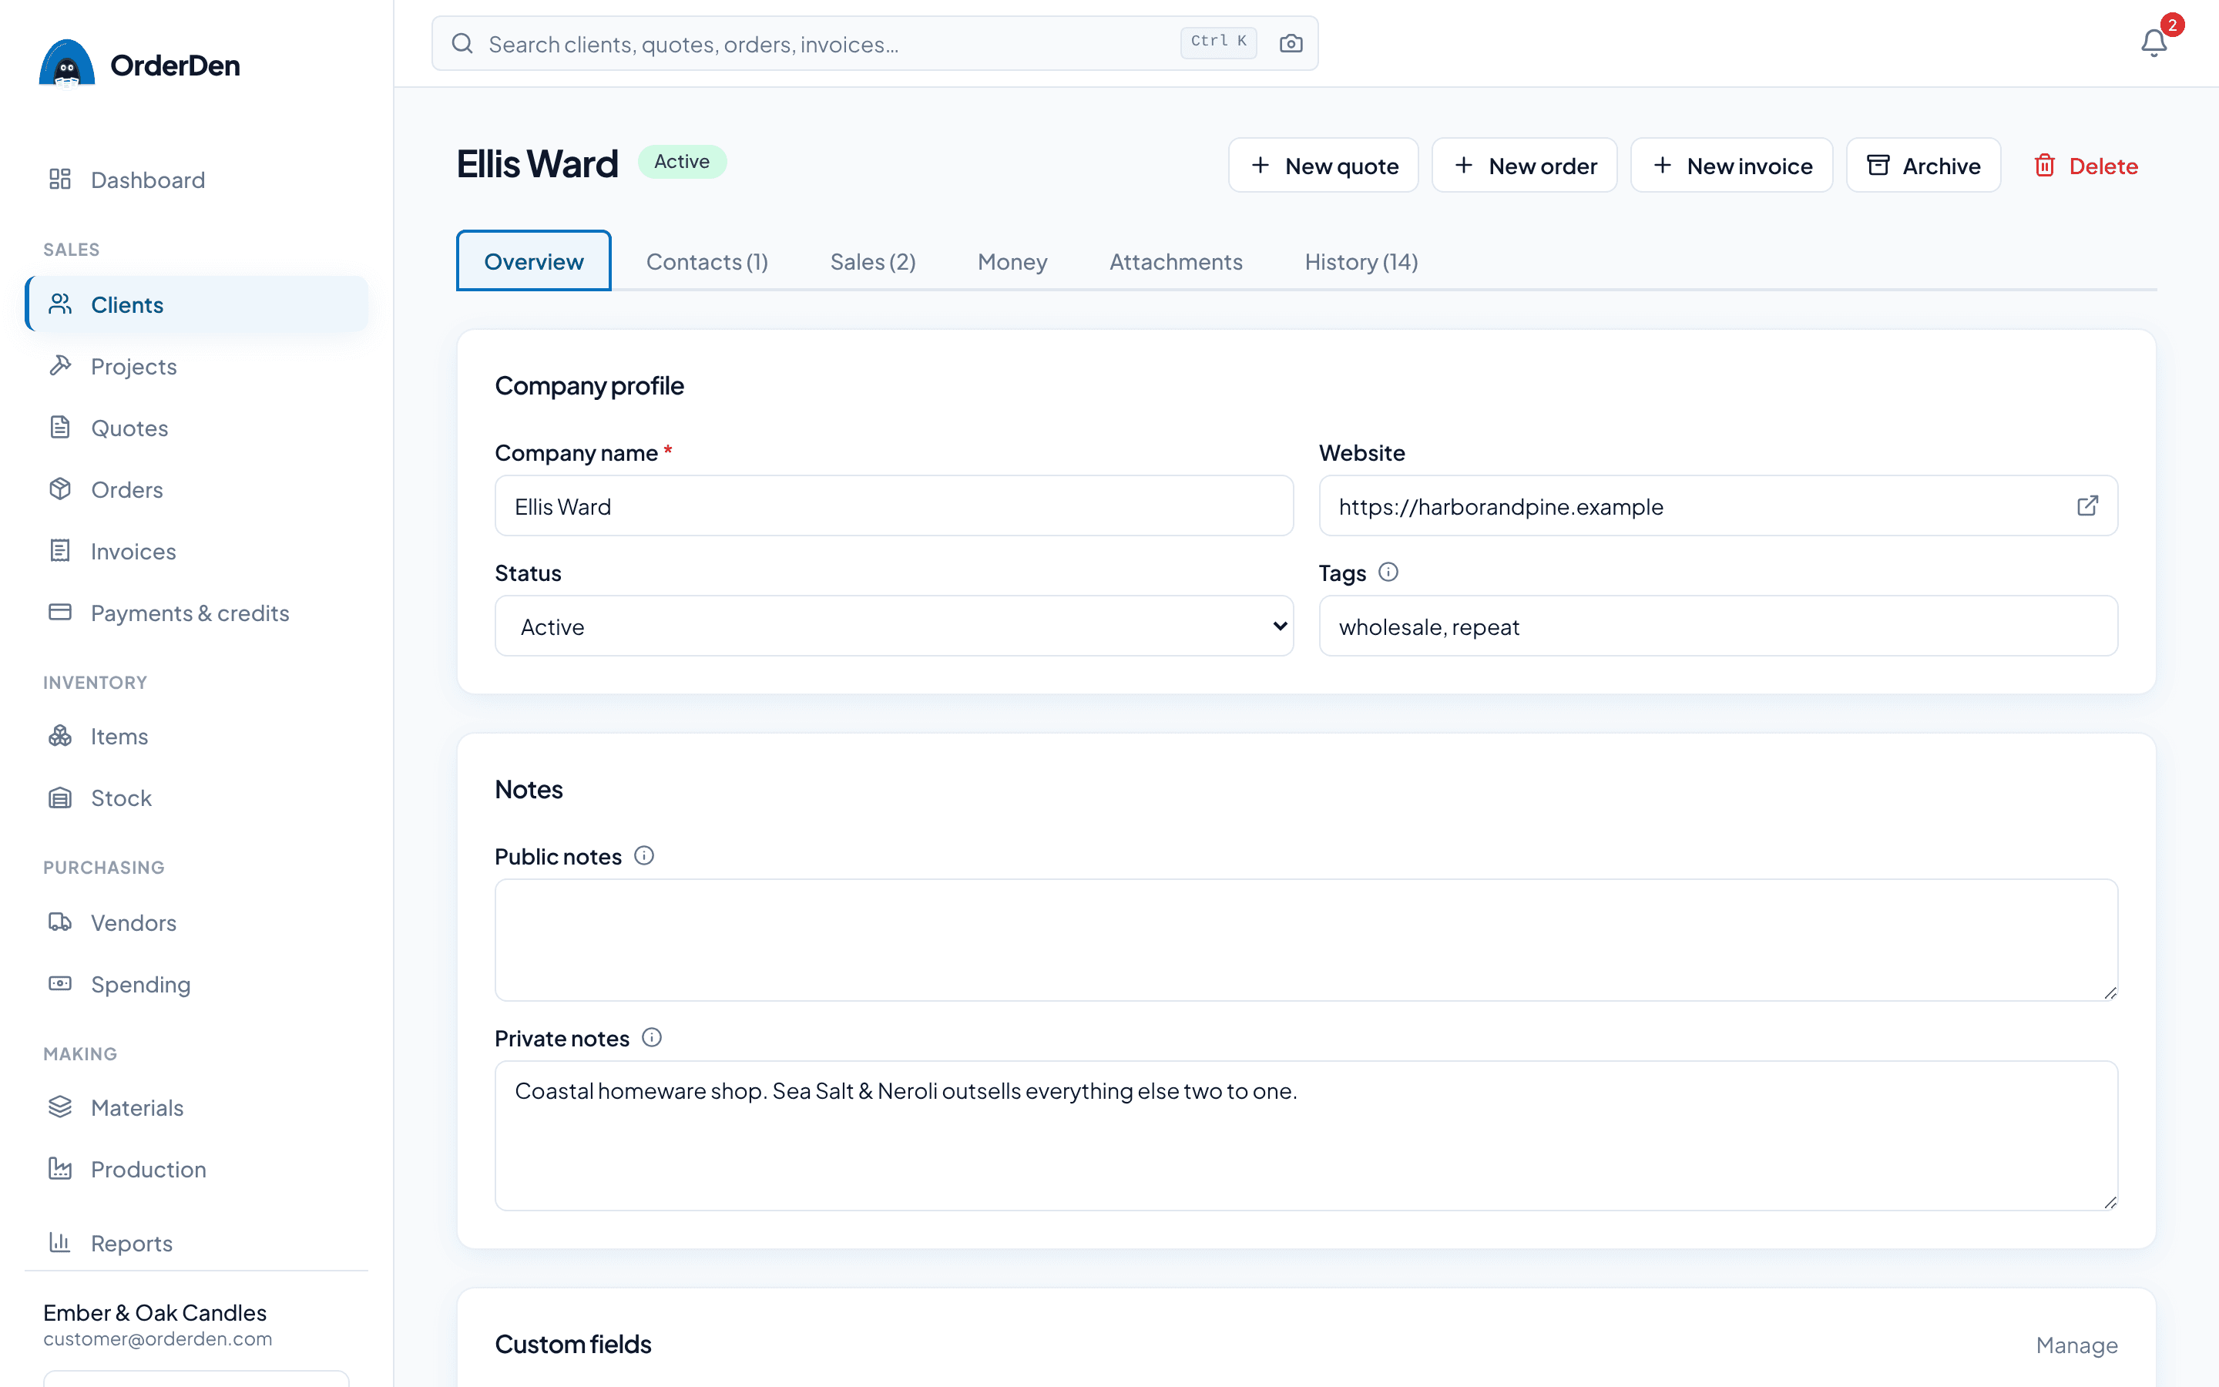Image resolution: width=2219 pixels, height=1387 pixels.
Task: Click the Company name field
Action: 894,505
